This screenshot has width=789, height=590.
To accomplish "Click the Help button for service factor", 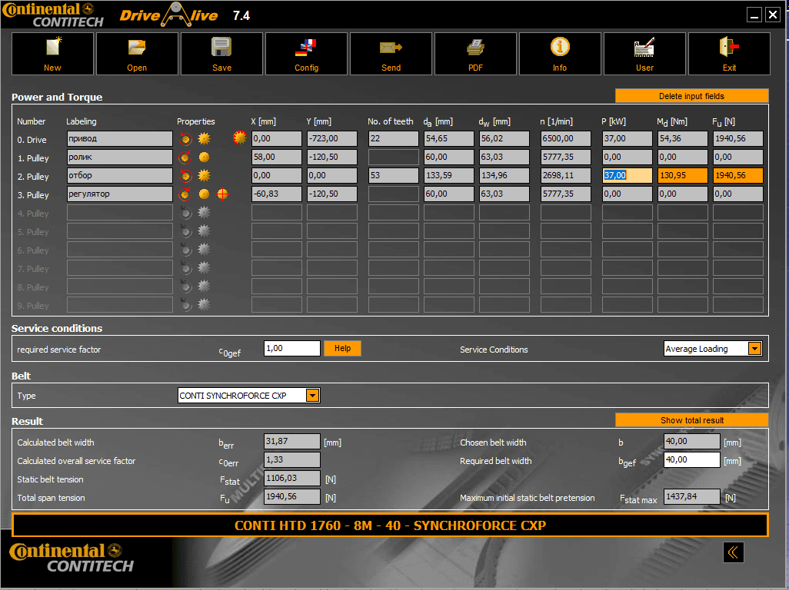I will tap(342, 349).
